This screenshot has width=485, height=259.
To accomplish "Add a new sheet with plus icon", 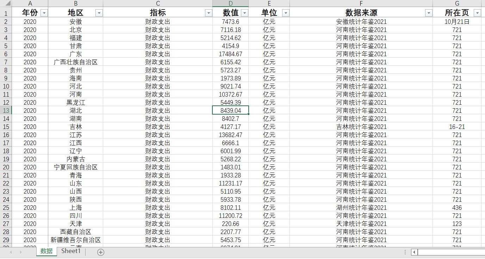I will point(101,252).
